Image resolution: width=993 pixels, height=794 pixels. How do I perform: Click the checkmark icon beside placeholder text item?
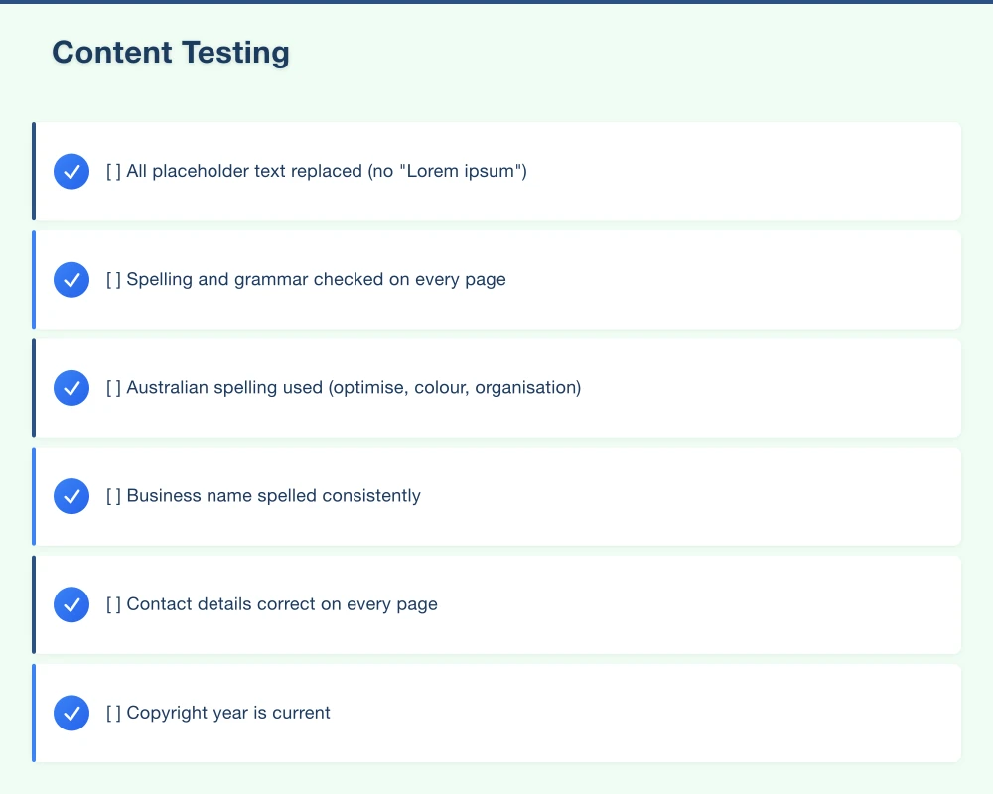point(71,171)
